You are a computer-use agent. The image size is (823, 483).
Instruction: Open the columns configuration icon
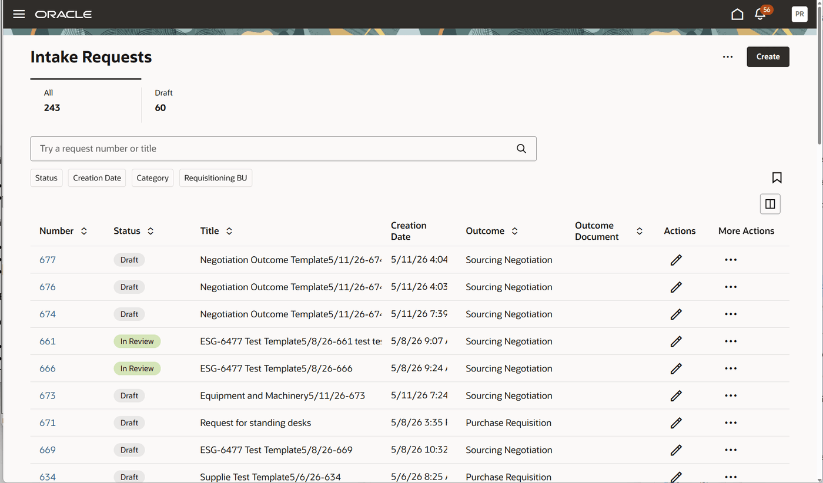770,204
